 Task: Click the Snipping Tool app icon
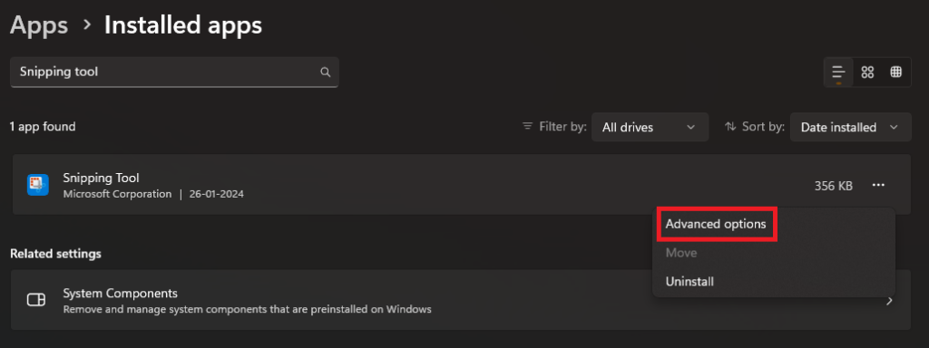[38, 185]
